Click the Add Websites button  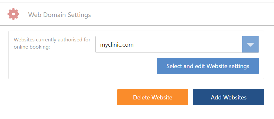pyautogui.click(x=228, y=97)
